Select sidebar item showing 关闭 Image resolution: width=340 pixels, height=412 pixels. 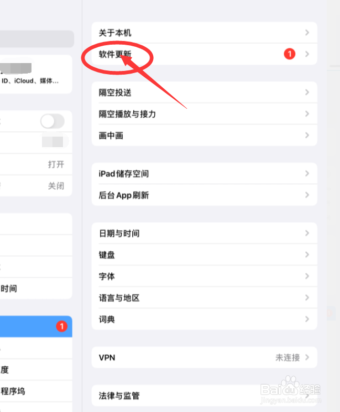pyautogui.click(x=36, y=186)
